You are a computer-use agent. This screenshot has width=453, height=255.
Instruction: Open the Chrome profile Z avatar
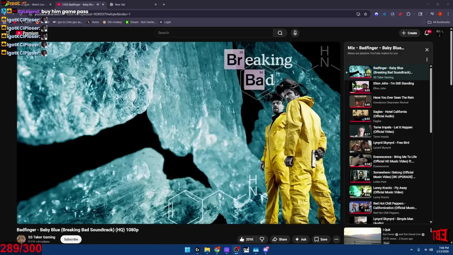[440, 14]
